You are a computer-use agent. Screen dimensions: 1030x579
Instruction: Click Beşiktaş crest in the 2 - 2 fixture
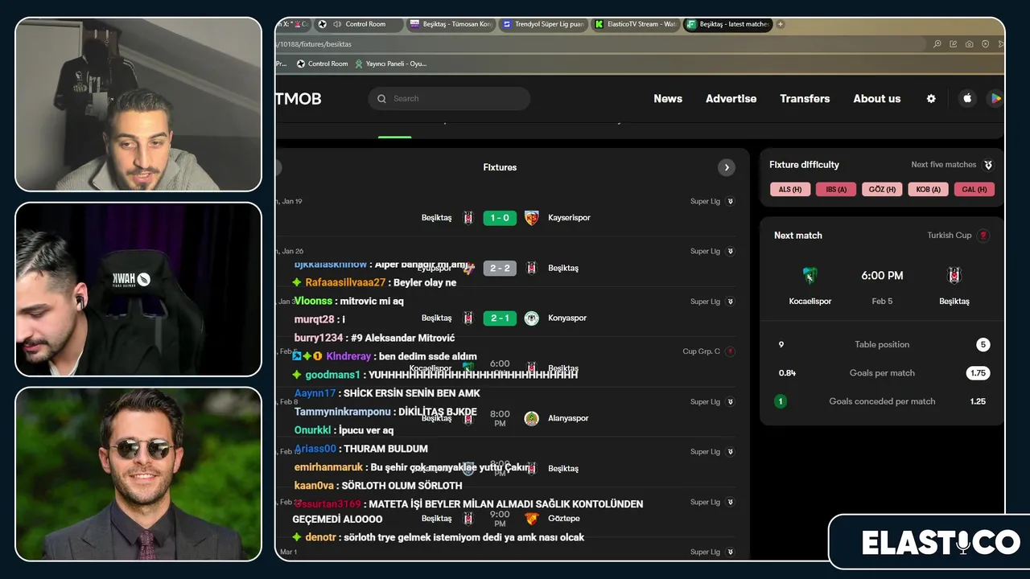point(531,268)
